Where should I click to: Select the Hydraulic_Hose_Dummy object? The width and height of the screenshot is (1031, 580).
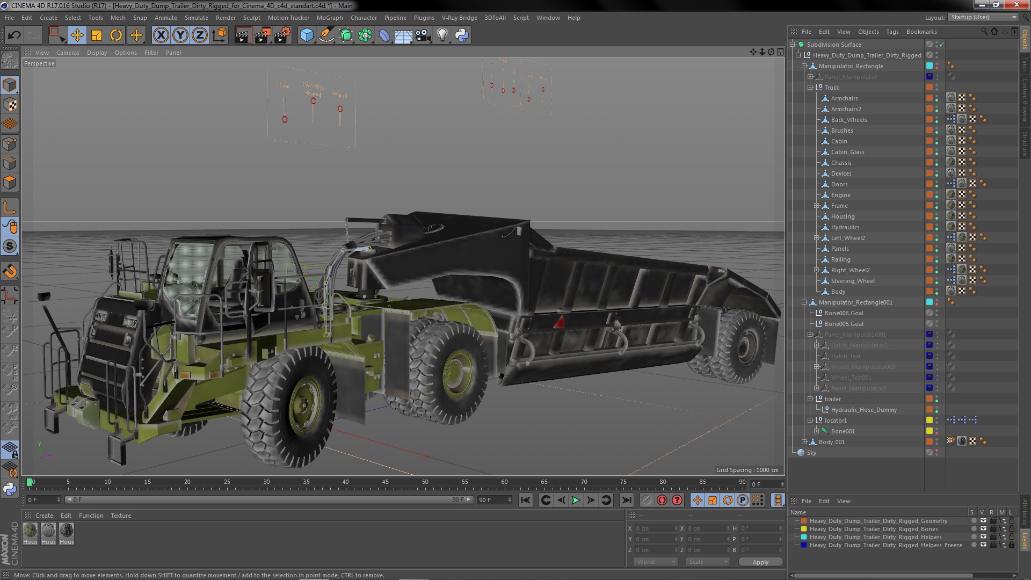[x=863, y=410]
